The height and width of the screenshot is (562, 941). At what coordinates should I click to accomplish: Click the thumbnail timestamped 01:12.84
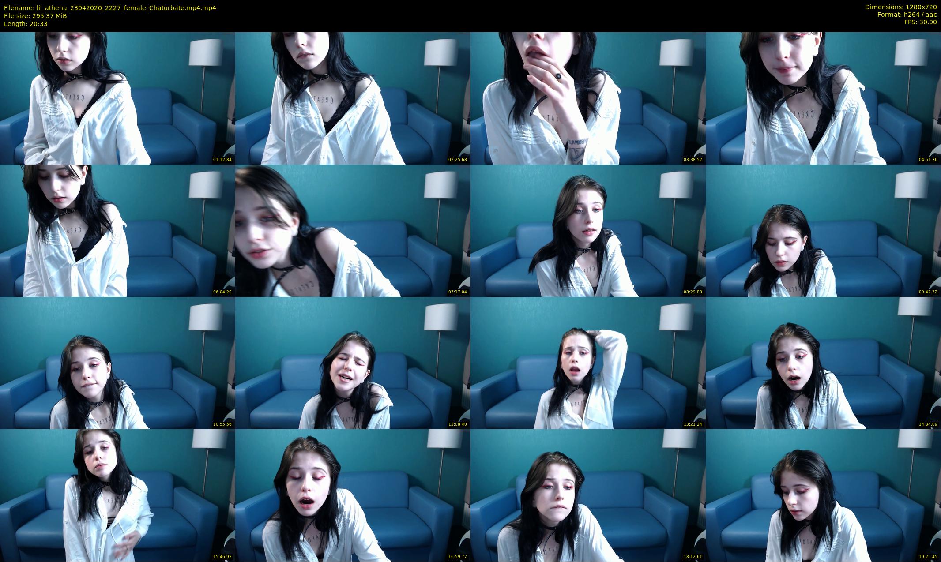(x=117, y=98)
